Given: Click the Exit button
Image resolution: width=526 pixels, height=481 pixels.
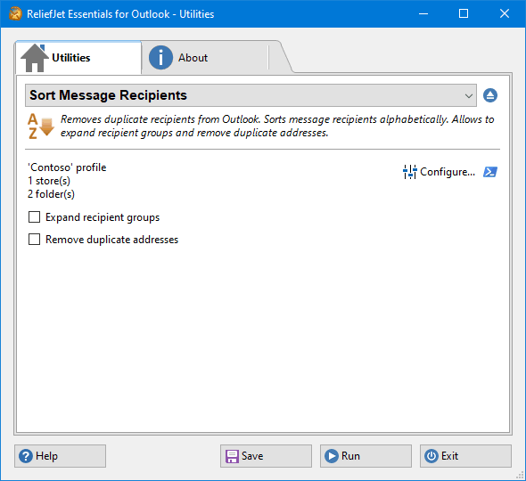Looking at the screenshot, I should (x=465, y=456).
